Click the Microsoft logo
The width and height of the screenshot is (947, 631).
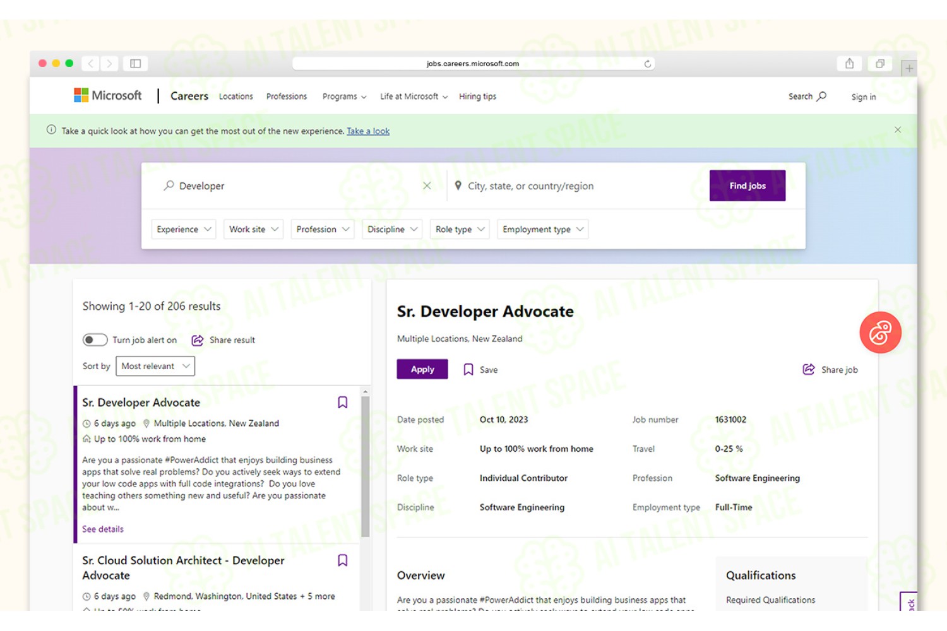click(108, 95)
